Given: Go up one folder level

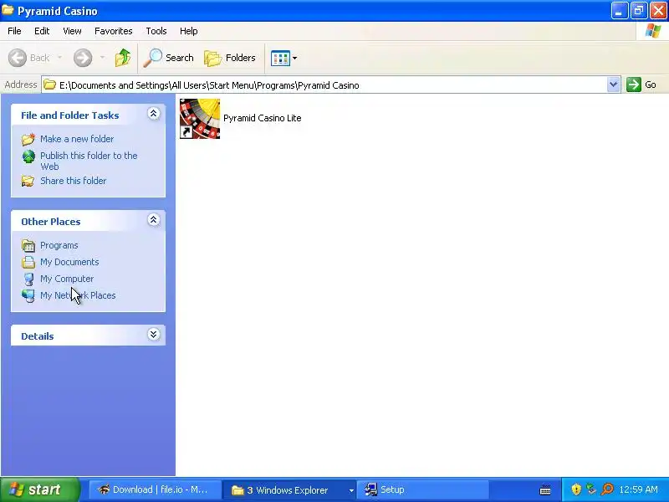Looking at the screenshot, I should click(x=123, y=58).
